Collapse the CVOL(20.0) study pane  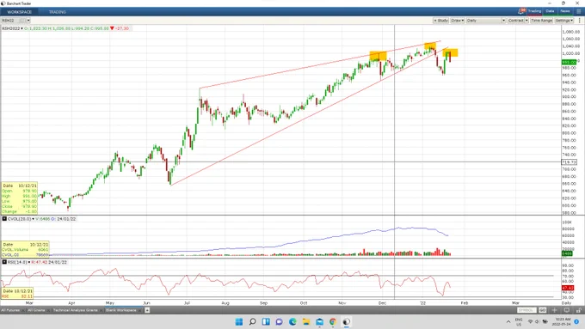(4, 219)
